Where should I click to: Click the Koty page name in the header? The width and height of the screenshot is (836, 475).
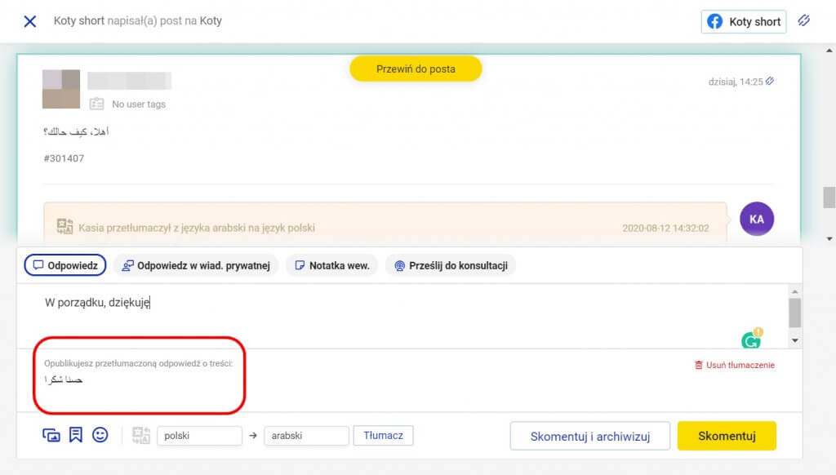pos(211,20)
